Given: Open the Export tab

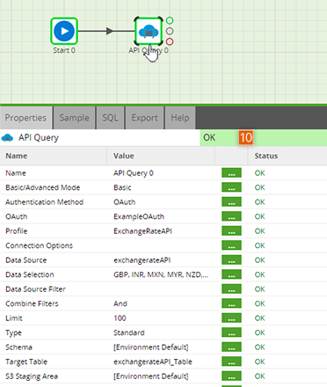Looking at the screenshot, I should pyautogui.click(x=144, y=118).
